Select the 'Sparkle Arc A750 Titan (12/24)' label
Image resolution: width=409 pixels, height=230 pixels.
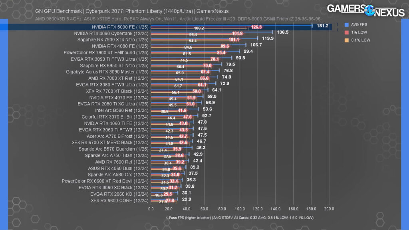tap(117, 155)
